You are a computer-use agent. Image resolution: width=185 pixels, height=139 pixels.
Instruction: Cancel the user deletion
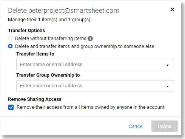pyautogui.click(x=136, y=127)
